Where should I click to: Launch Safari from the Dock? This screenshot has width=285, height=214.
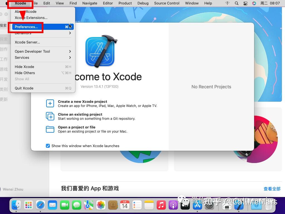pyautogui.click(x=40, y=205)
